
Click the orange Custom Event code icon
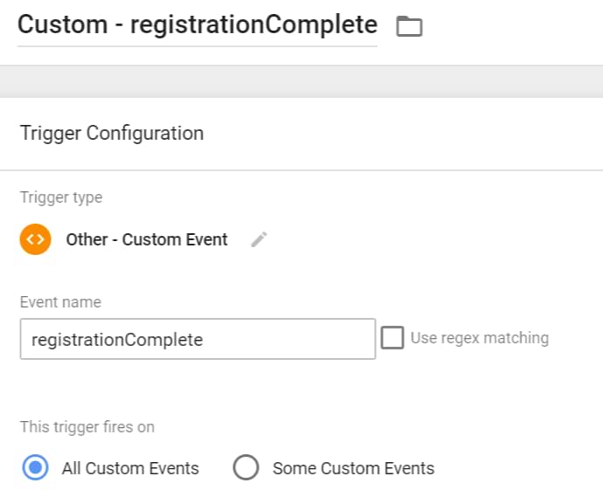36,239
